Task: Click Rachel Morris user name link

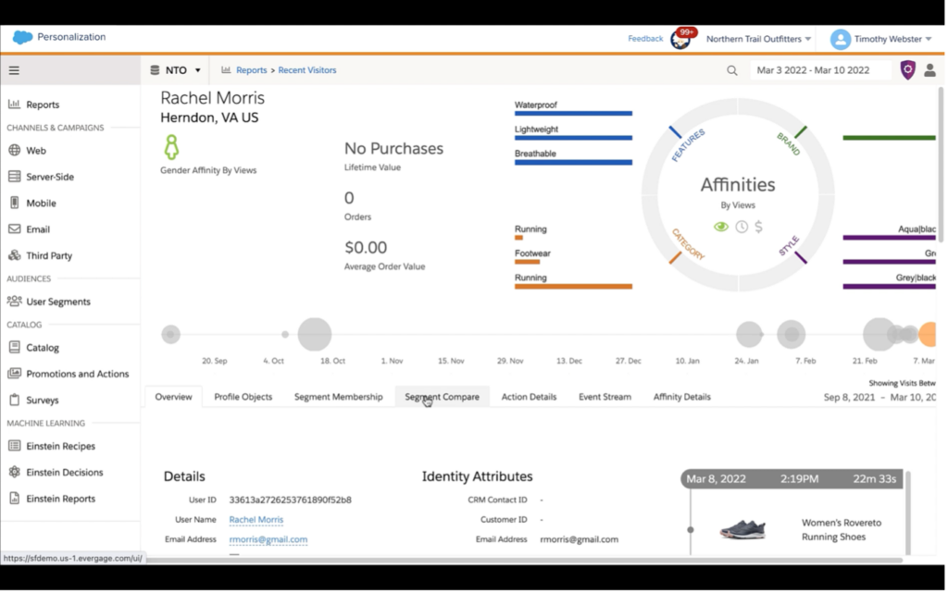Action: [x=256, y=519]
